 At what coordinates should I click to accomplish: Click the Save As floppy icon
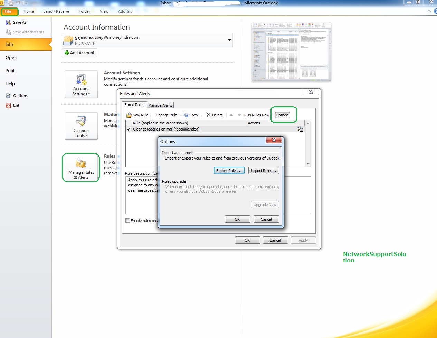8,22
